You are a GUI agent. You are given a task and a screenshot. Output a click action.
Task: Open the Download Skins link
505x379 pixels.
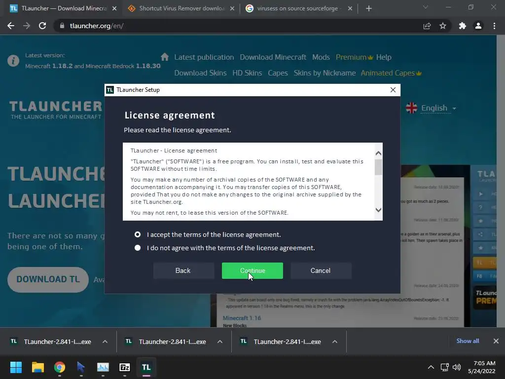click(200, 73)
